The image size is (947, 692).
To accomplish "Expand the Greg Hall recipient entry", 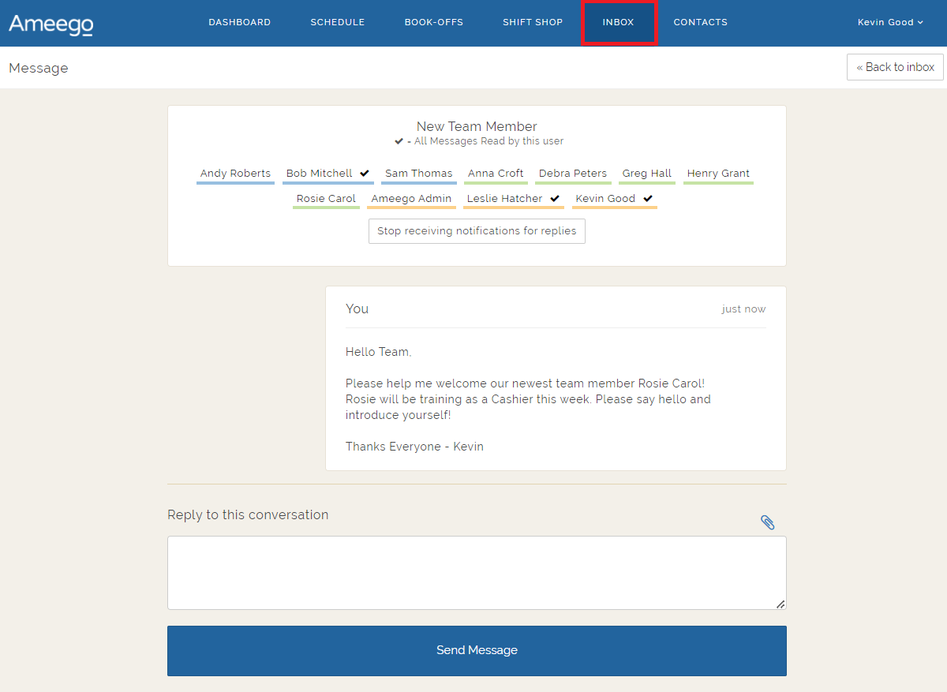I will click(646, 172).
